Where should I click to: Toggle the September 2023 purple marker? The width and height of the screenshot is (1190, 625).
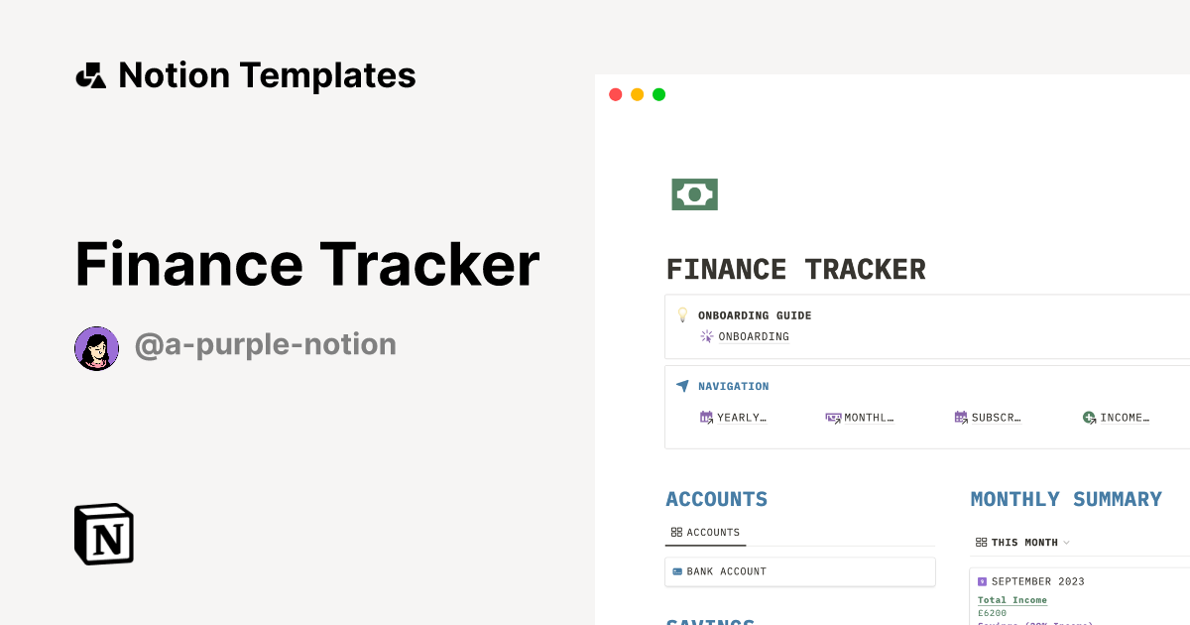point(982,581)
